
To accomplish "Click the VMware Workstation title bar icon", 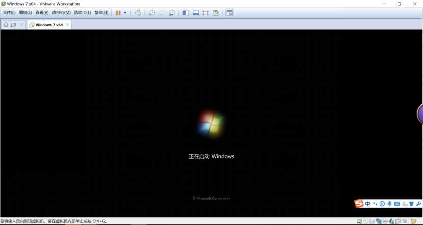I will 3,4.
